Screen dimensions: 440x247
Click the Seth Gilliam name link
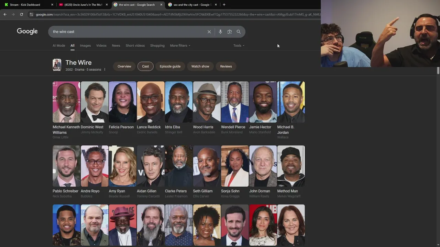pyautogui.click(x=203, y=191)
